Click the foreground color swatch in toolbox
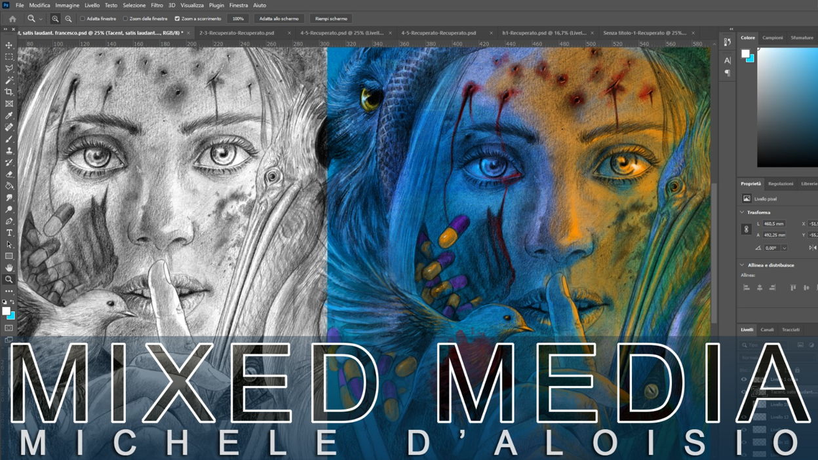This screenshot has width=818, height=460. (x=6, y=311)
